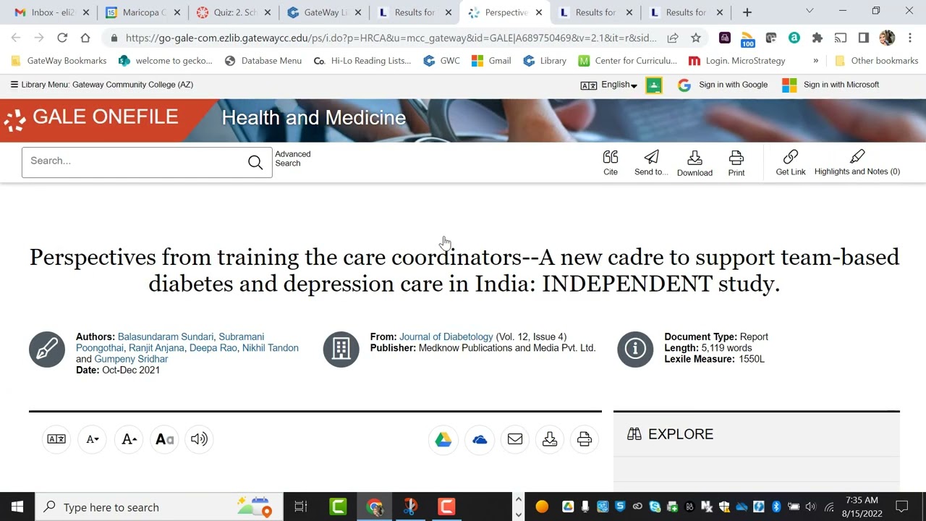Open a new Chrome tab
Image resolution: width=926 pixels, height=521 pixels.
click(x=747, y=12)
